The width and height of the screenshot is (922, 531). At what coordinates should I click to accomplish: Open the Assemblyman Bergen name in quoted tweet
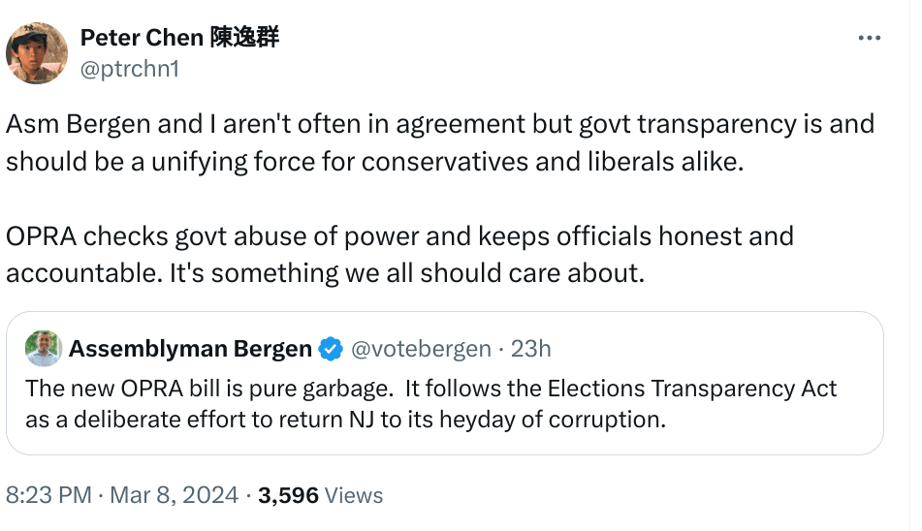pos(190,349)
